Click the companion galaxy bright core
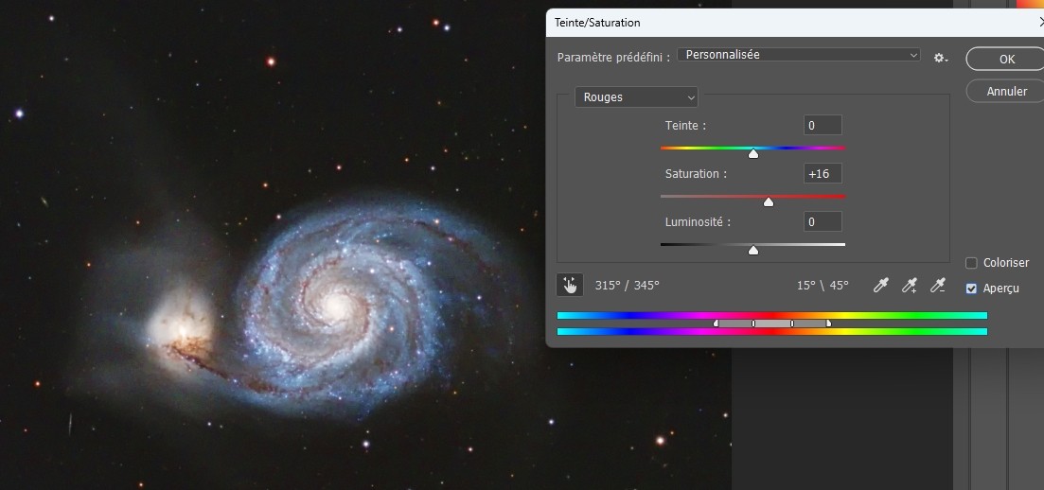The image size is (1044, 490). coord(181,329)
